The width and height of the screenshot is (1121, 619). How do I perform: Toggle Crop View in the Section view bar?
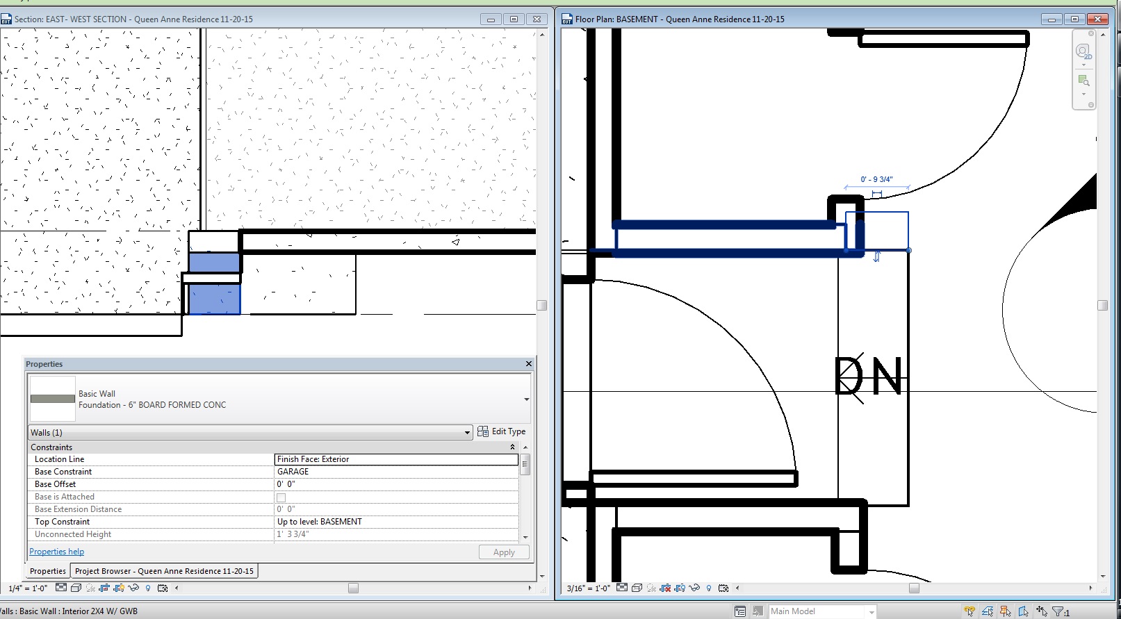pyautogui.click(x=104, y=588)
